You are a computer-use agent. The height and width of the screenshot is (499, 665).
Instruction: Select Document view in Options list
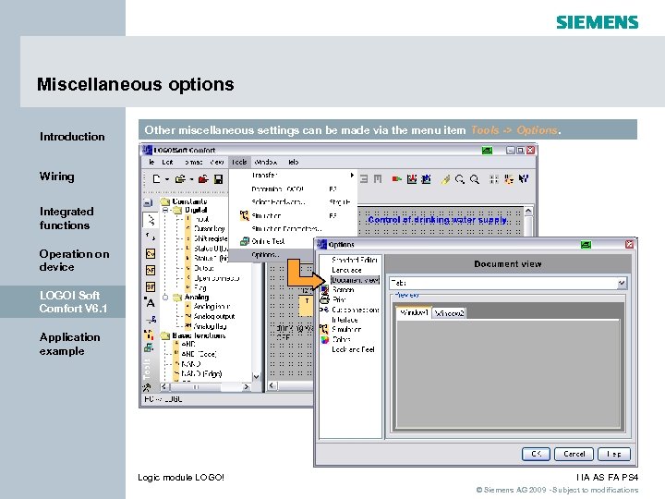tap(355, 280)
